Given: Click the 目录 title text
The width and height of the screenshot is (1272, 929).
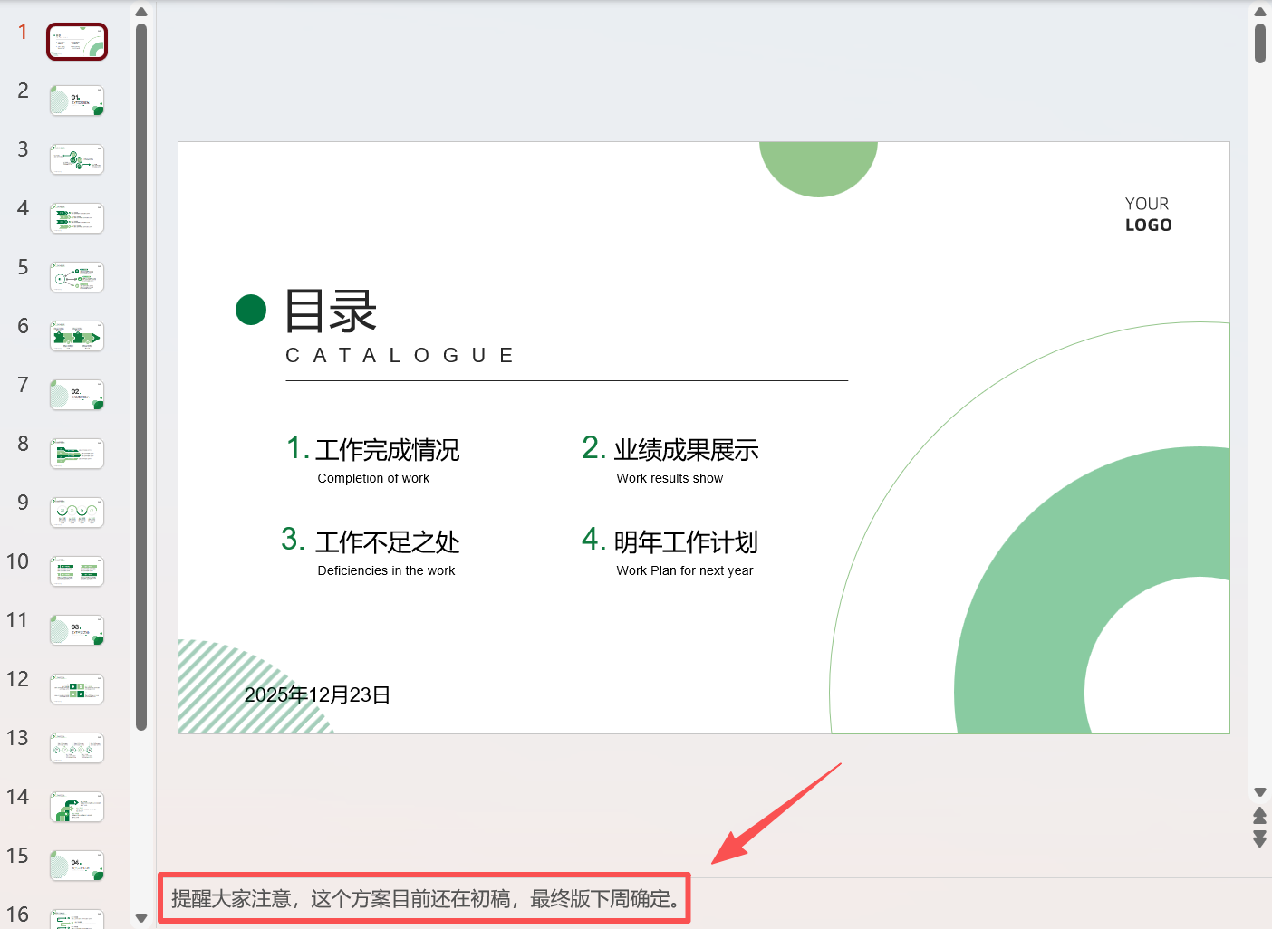Looking at the screenshot, I should [329, 311].
